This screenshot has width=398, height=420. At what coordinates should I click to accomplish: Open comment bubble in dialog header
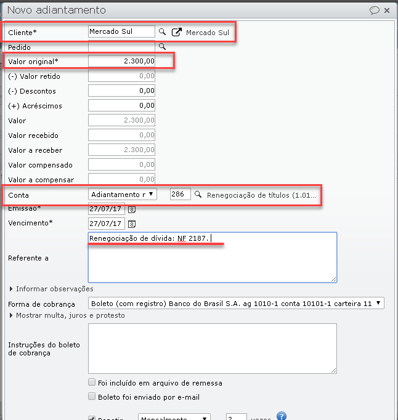click(375, 10)
